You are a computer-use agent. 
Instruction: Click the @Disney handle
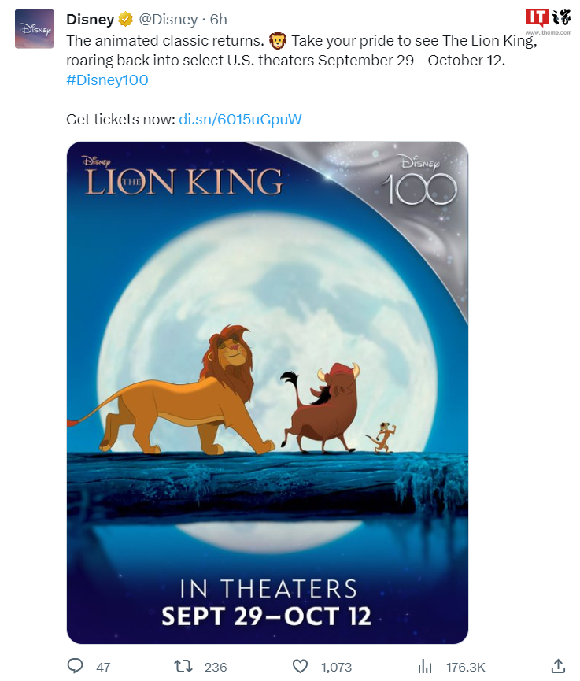click(x=168, y=20)
